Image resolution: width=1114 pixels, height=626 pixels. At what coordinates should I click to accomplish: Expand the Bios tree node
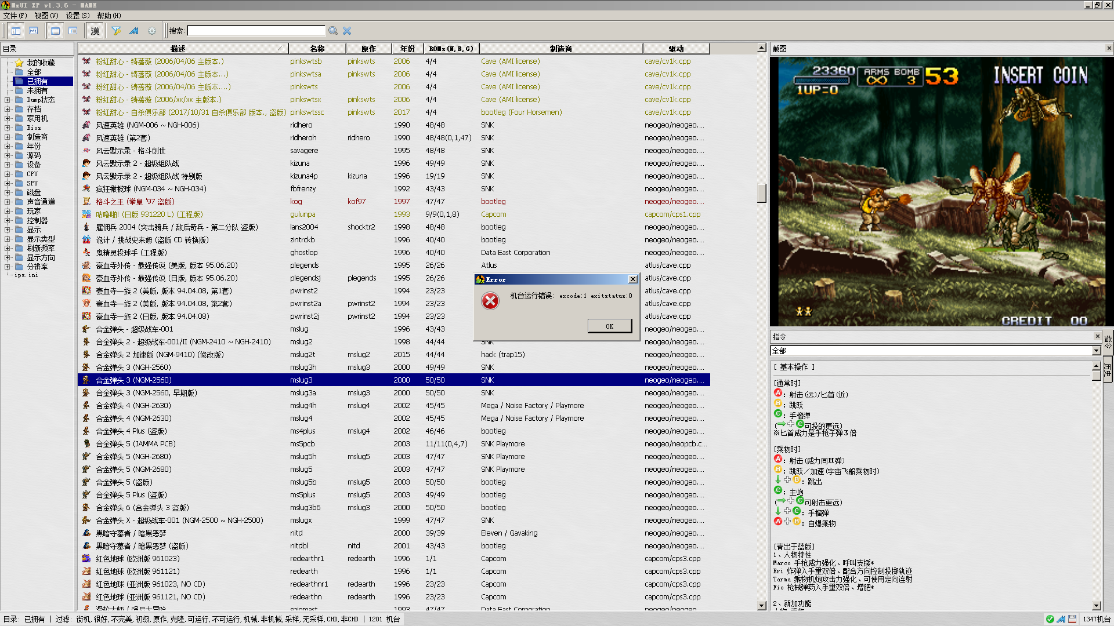click(x=8, y=128)
